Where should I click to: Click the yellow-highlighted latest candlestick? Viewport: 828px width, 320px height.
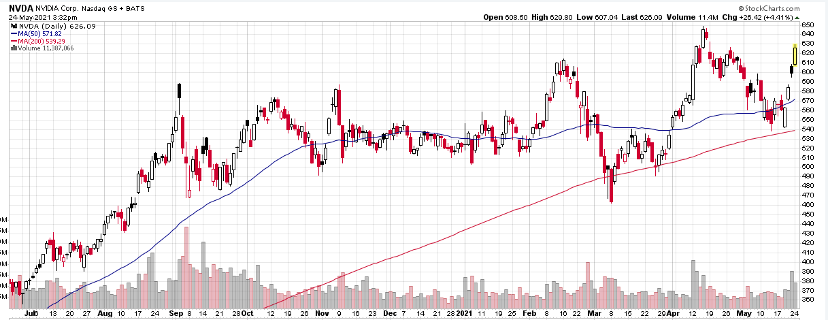(795, 54)
